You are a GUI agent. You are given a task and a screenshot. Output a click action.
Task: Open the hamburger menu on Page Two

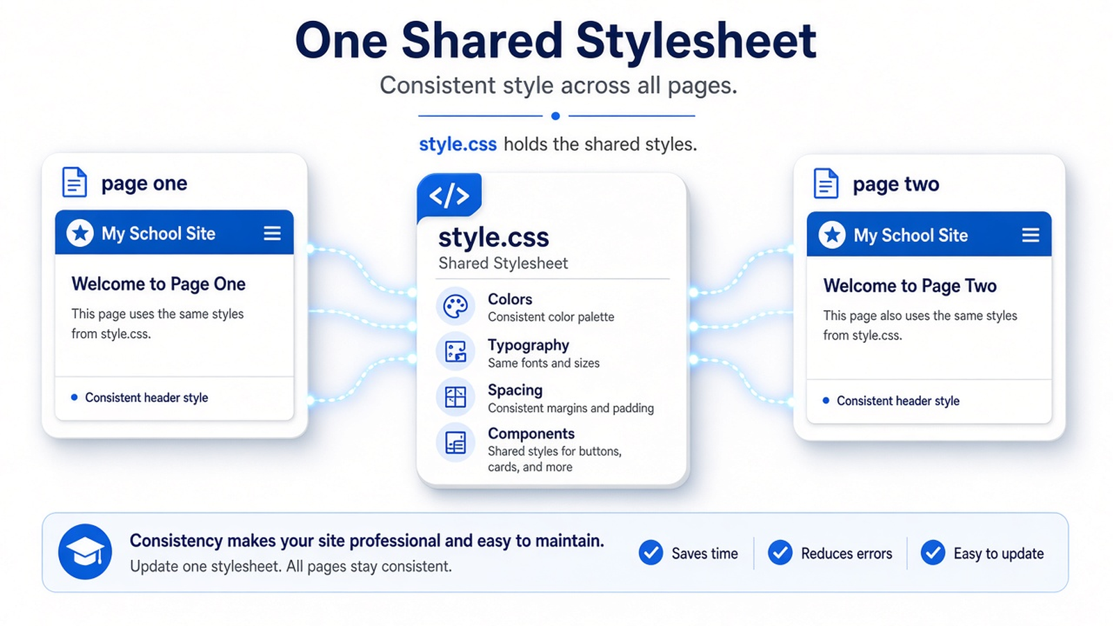click(x=1031, y=235)
